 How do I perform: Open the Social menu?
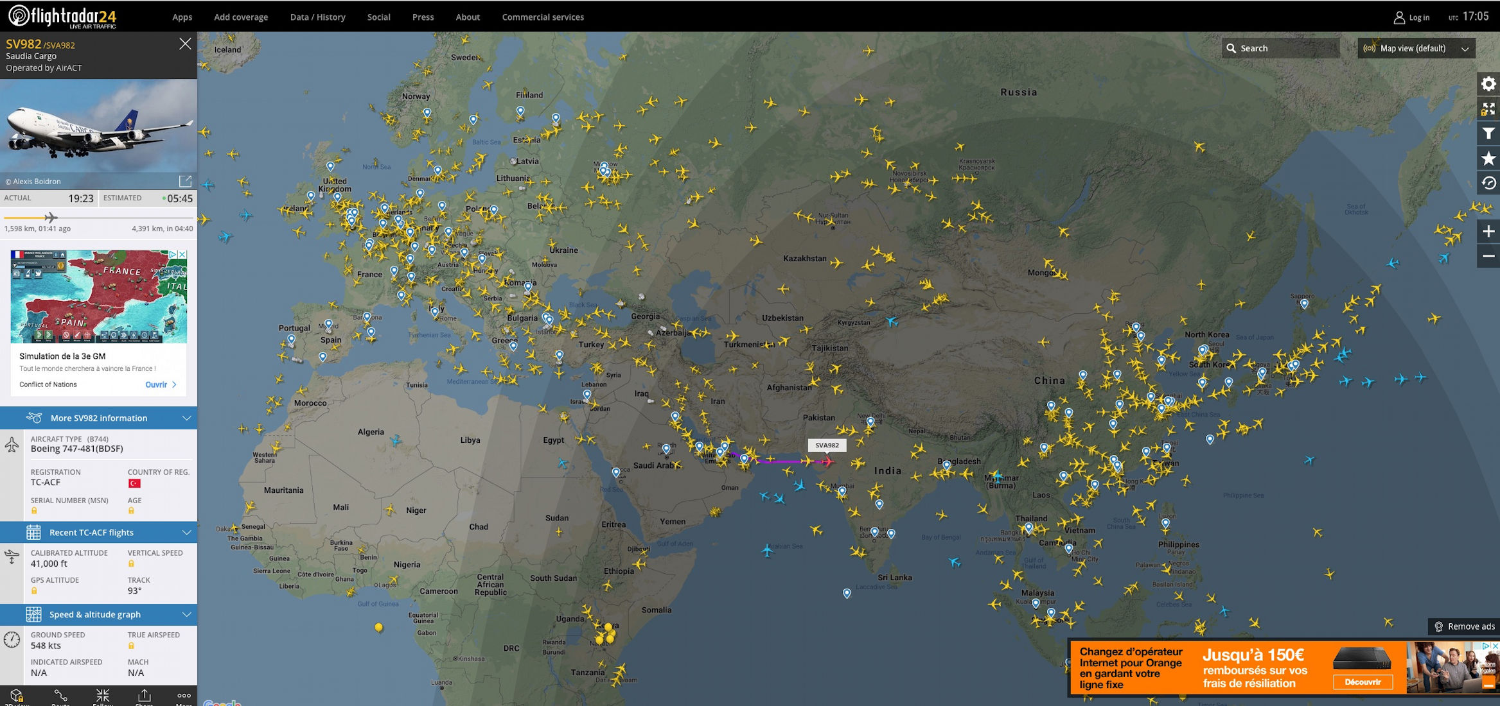(x=379, y=17)
